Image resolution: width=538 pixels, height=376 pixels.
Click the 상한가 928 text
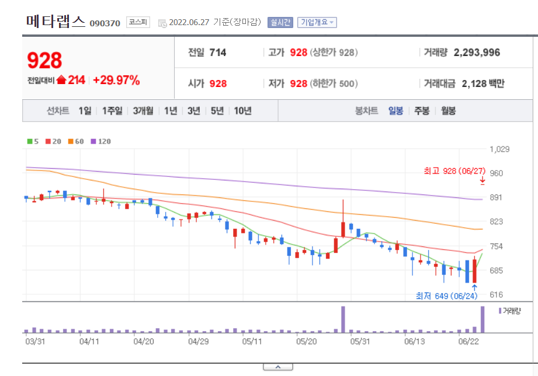click(x=334, y=53)
